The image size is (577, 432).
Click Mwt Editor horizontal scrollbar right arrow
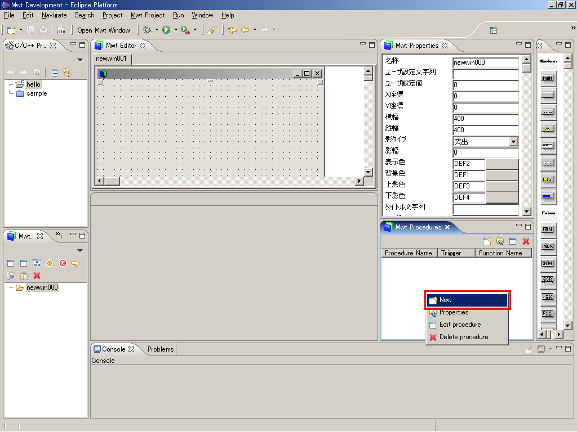point(359,181)
